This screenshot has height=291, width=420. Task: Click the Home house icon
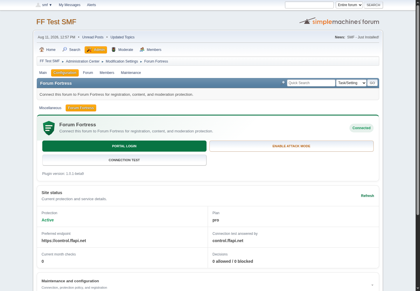(42, 49)
